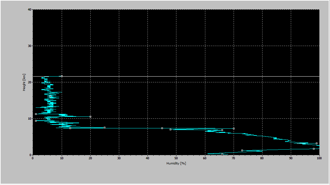330x185 pixels.
Task: Click the 70 label on the humidity axis
Action: [234, 158]
